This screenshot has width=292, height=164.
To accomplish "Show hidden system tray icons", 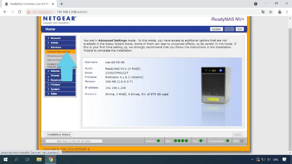I will click(252, 160).
